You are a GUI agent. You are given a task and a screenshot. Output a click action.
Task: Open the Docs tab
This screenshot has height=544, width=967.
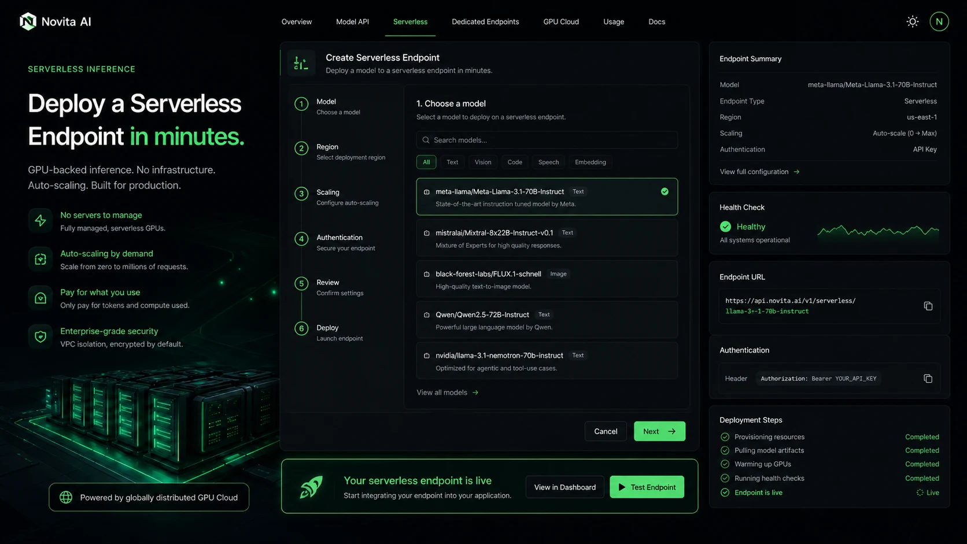656,22
